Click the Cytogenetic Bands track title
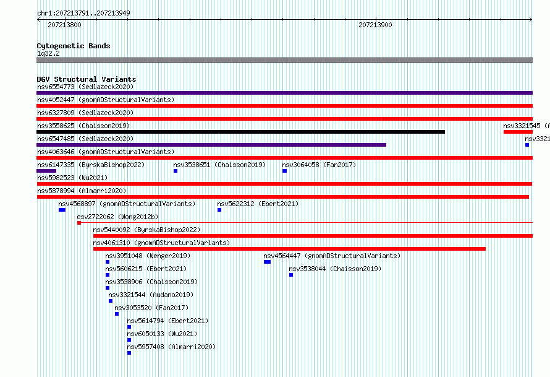This screenshot has width=550, height=377. click(74, 46)
